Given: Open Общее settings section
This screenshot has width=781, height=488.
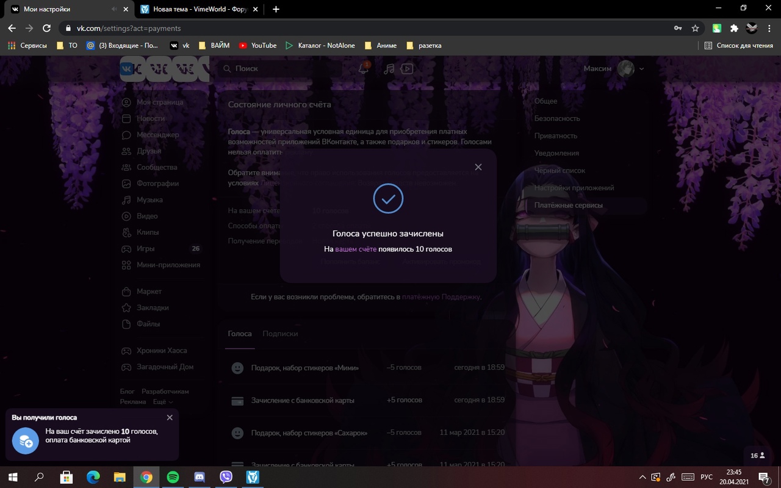Looking at the screenshot, I should [x=545, y=101].
